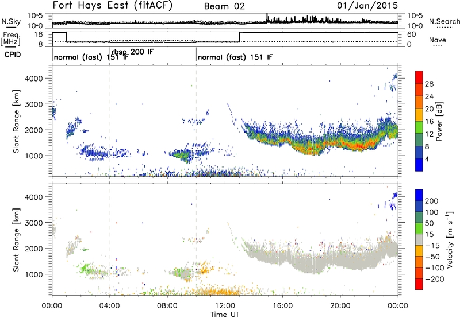Click the "-200" velocity colorbar tick label
Viewport: 460px width, 318px height.
pyautogui.click(x=435, y=279)
